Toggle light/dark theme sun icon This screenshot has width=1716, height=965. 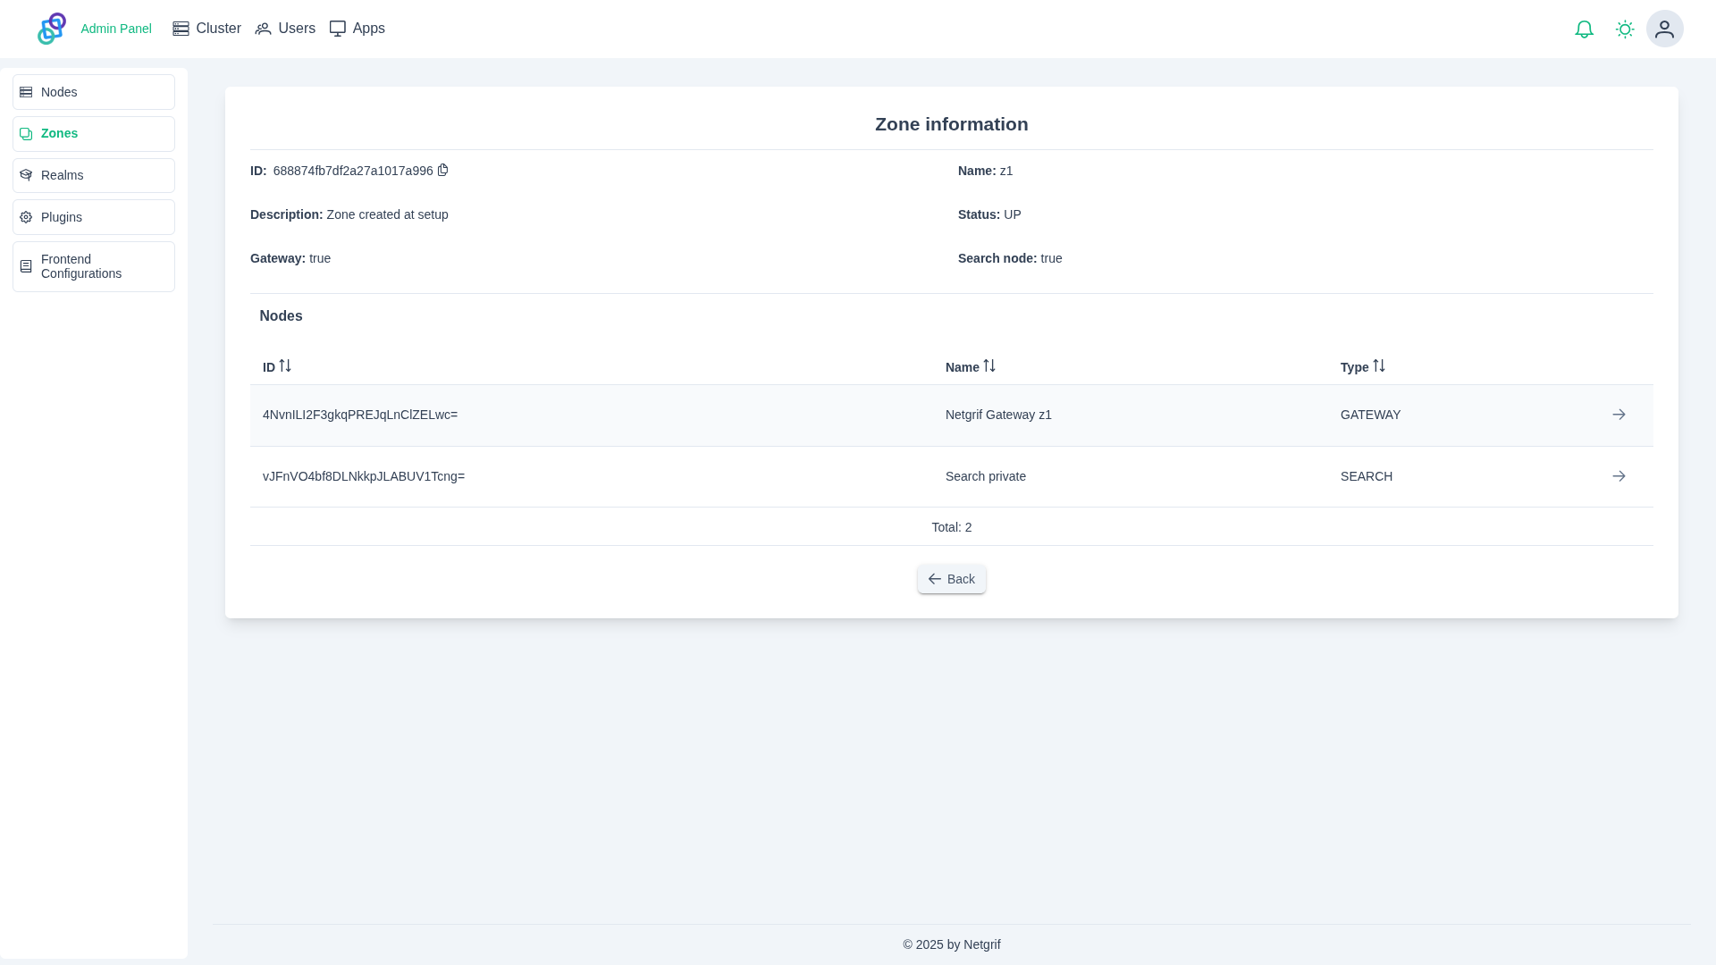pyautogui.click(x=1625, y=29)
